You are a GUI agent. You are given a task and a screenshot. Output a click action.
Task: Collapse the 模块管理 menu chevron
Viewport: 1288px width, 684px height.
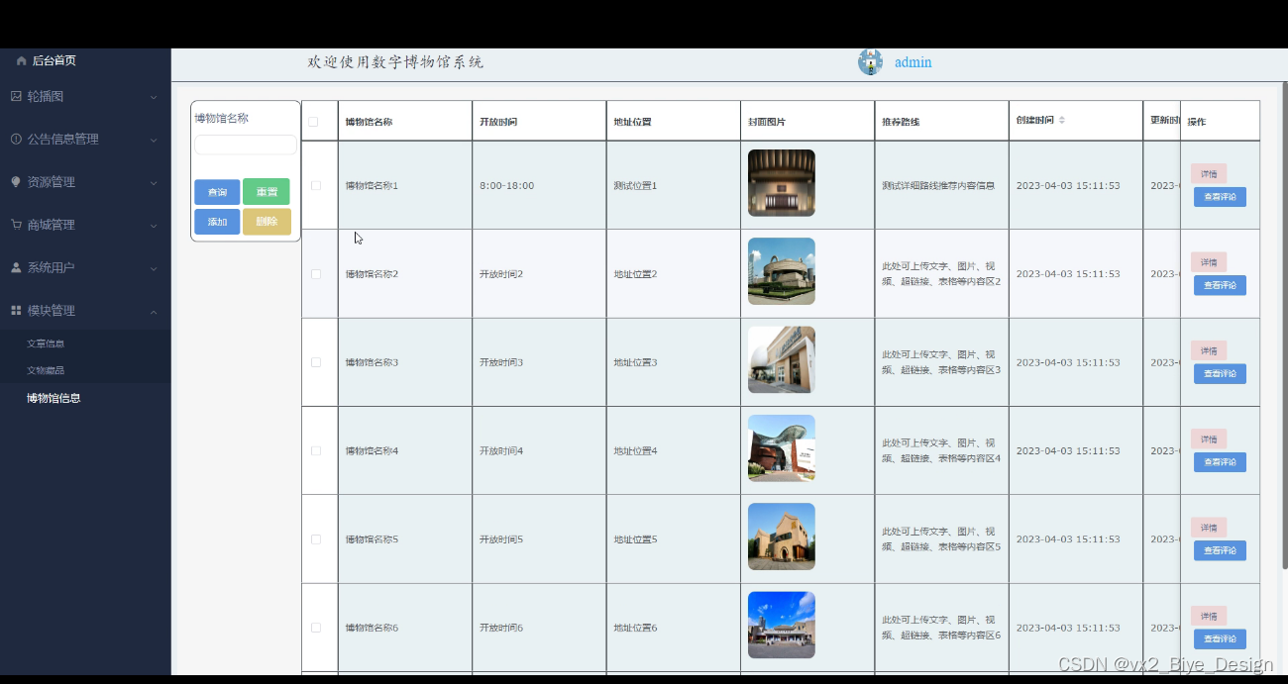[154, 311]
